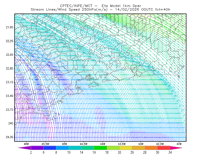Click the orange 28–30 legend swatch
The width and height of the screenshot is (201, 155).
click(x=151, y=148)
